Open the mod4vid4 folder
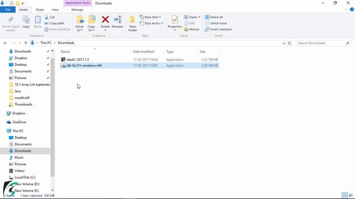 [x=22, y=98]
